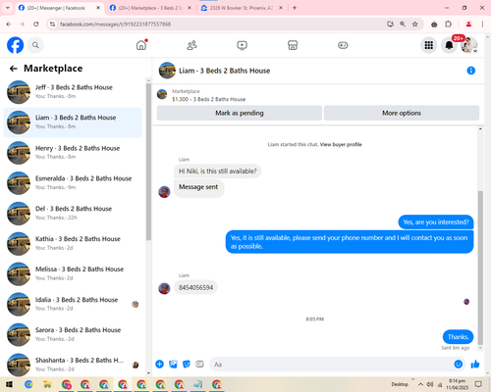491x392 pixels.
Task: Open Melissa - 3 Beds 2 Baths House chat
Action: point(73,273)
